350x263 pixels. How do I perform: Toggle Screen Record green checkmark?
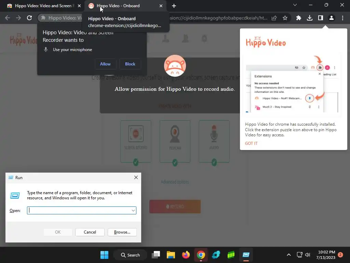(136, 162)
